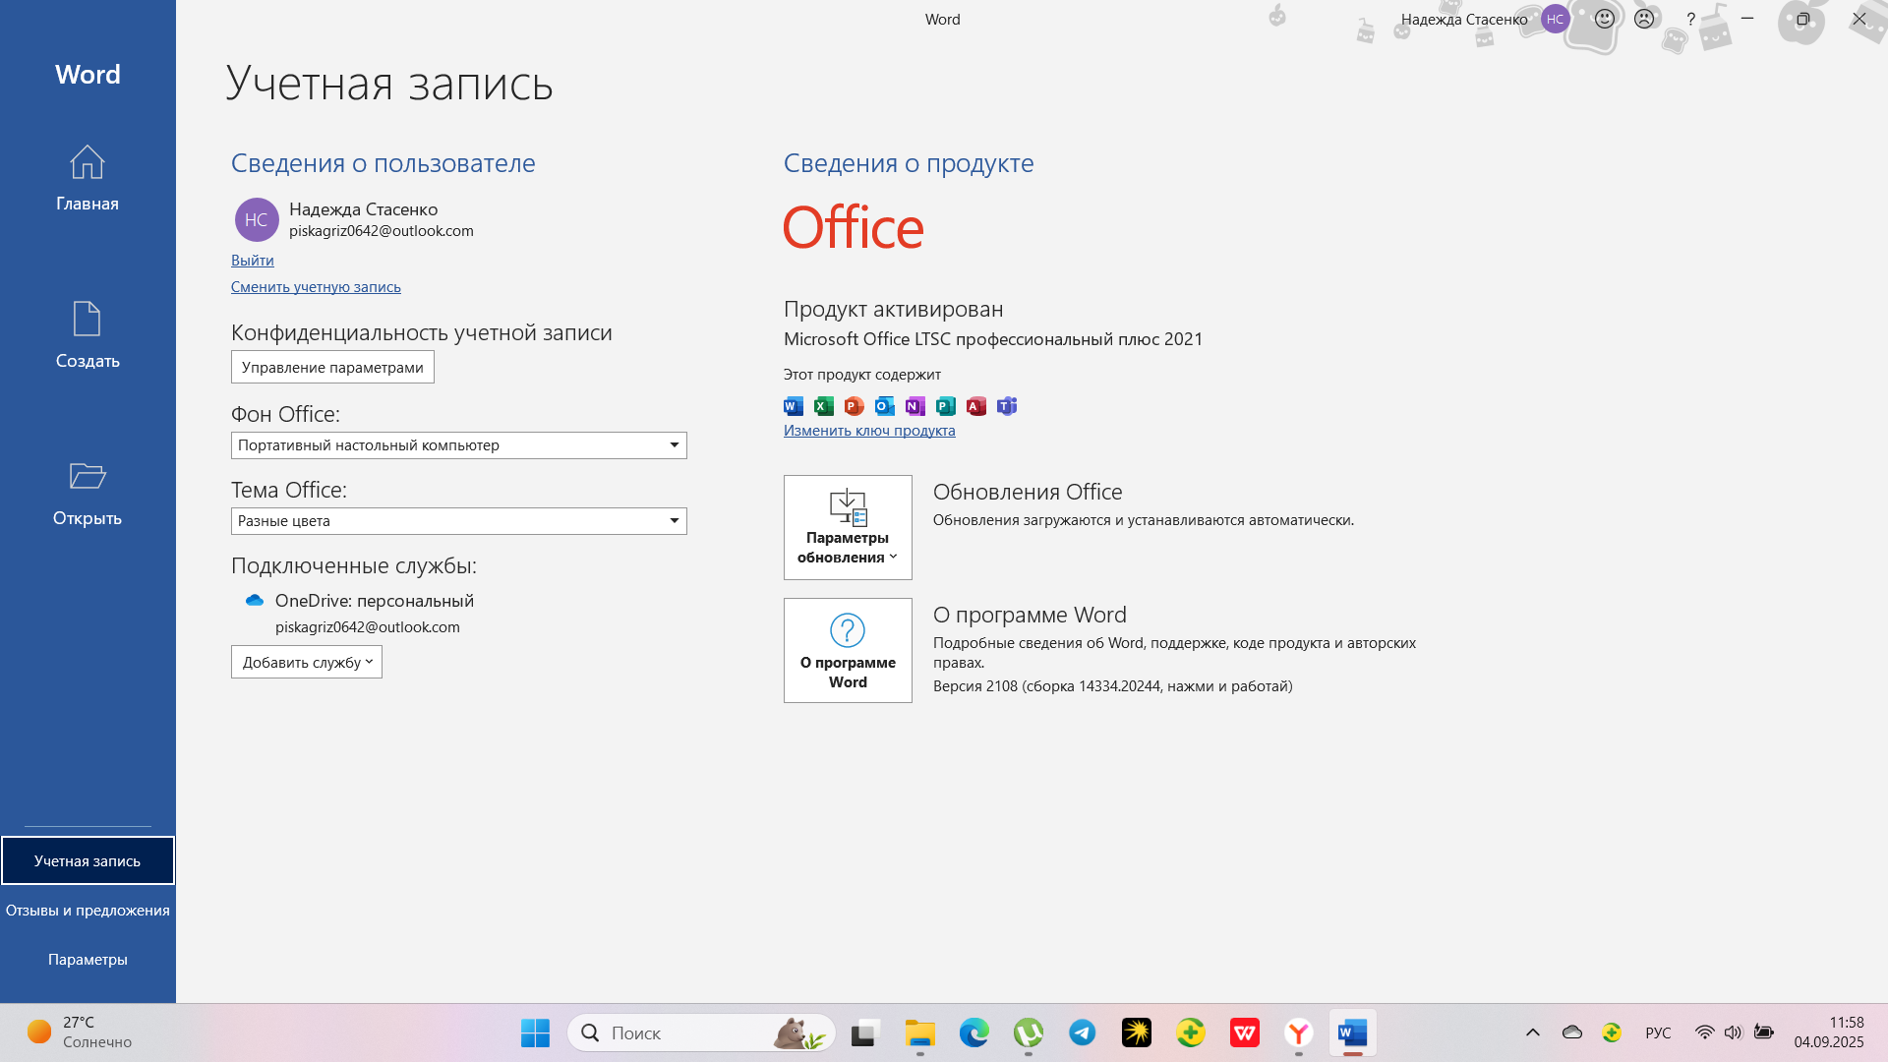Open the Create (Создать) new document icon
Viewport: 1888px width, 1062px height.
point(87,320)
